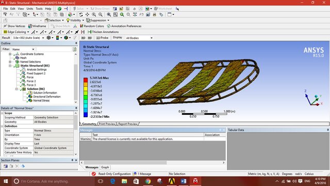Click the Outline filter text field
The height and width of the screenshot is (186, 330).
point(54,49)
